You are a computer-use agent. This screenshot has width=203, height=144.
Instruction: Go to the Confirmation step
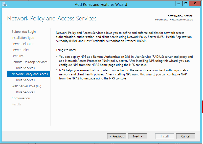[21, 98]
